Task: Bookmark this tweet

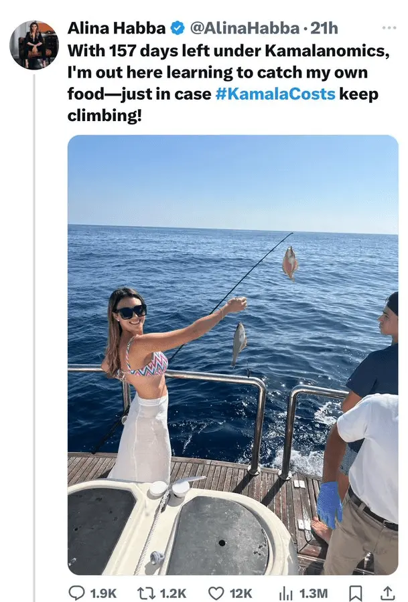Action: [x=356, y=593]
